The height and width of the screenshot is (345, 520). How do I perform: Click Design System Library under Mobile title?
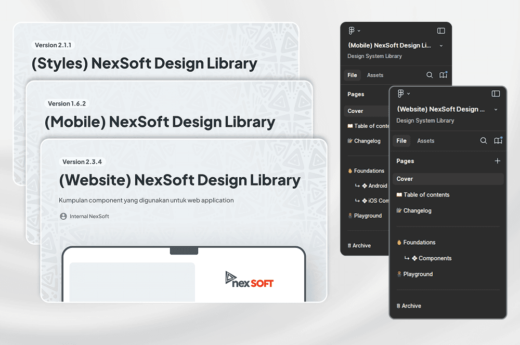(x=375, y=56)
